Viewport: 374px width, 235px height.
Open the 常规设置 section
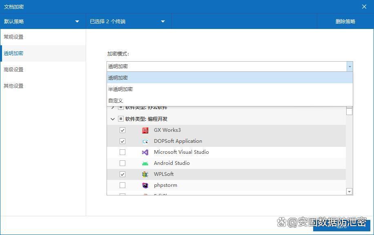click(13, 37)
